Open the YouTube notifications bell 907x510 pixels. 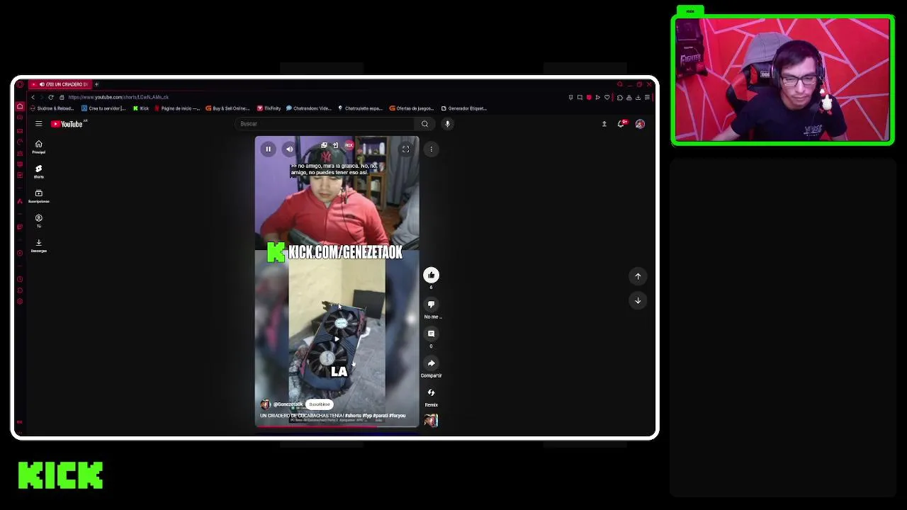(x=621, y=124)
